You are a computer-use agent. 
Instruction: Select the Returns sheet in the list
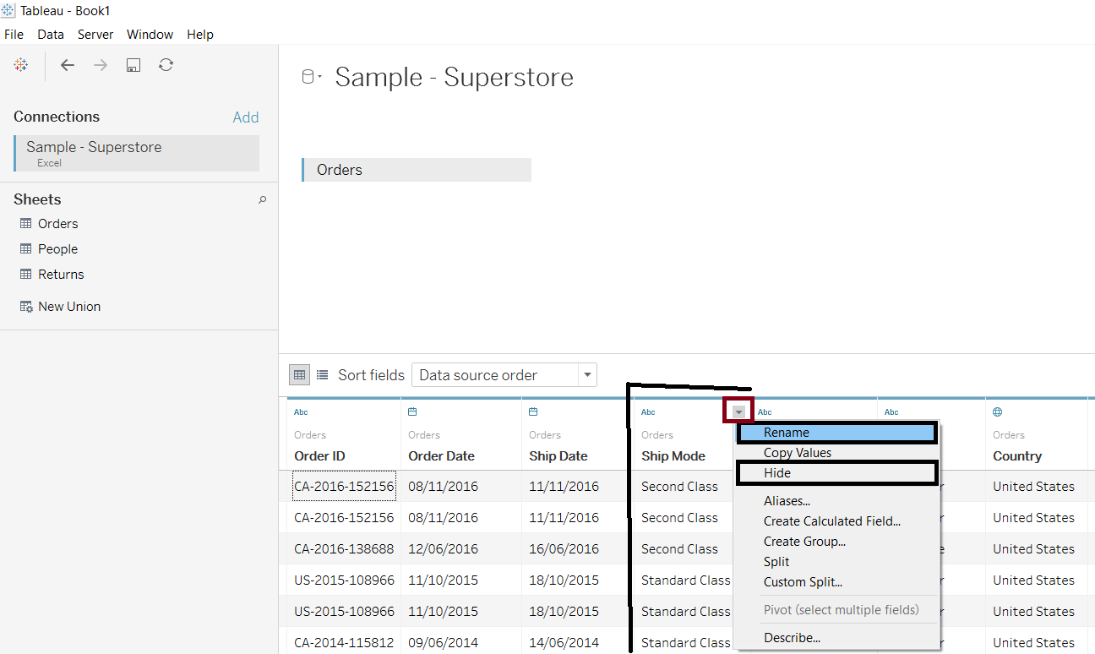point(61,275)
